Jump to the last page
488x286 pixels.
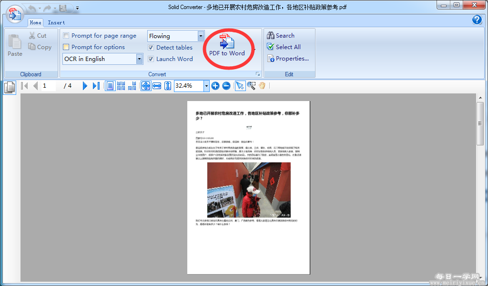(x=96, y=86)
